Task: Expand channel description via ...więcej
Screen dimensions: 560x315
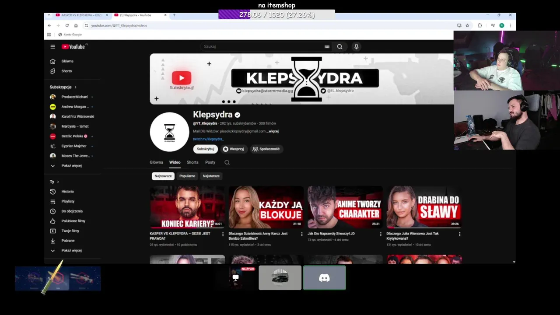Action: (272, 131)
